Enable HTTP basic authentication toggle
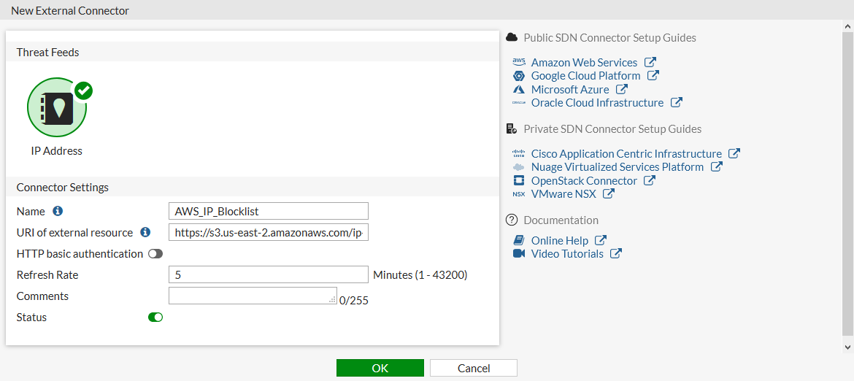This screenshot has width=854, height=381. tap(155, 254)
